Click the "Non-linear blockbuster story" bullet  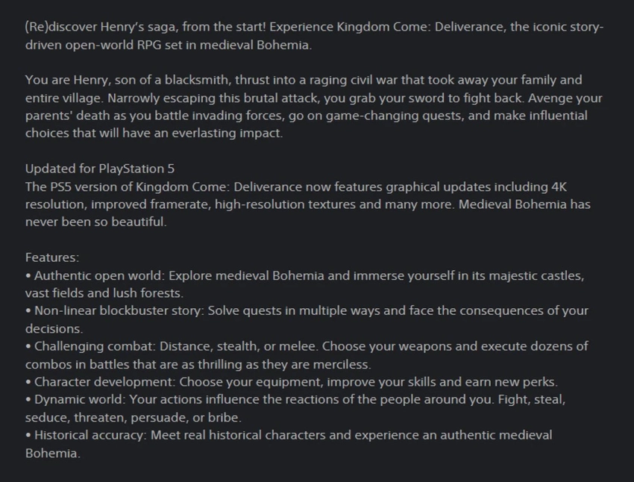pyautogui.click(x=119, y=311)
